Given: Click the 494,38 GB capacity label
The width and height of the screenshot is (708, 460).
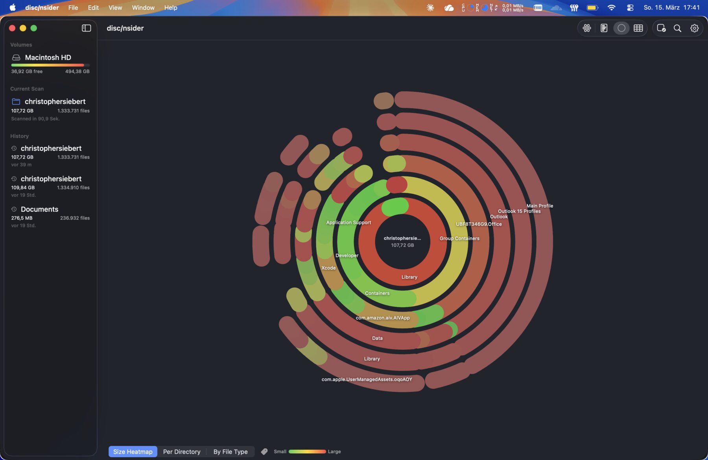Looking at the screenshot, I should 77,71.
